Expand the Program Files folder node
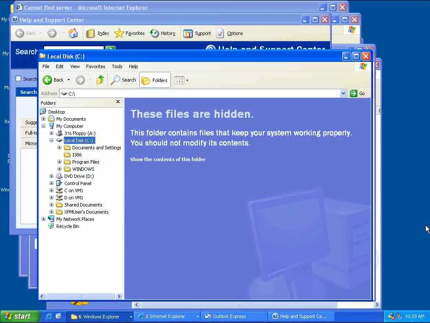 [59, 162]
